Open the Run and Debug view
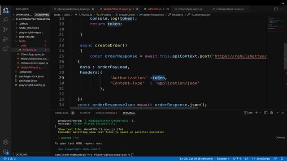Viewport: 287px width, 161px height. (x=5, y=39)
